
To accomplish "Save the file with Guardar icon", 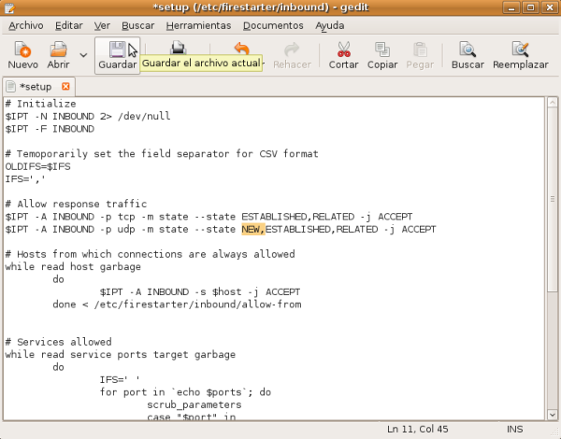I will click(x=117, y=50).
